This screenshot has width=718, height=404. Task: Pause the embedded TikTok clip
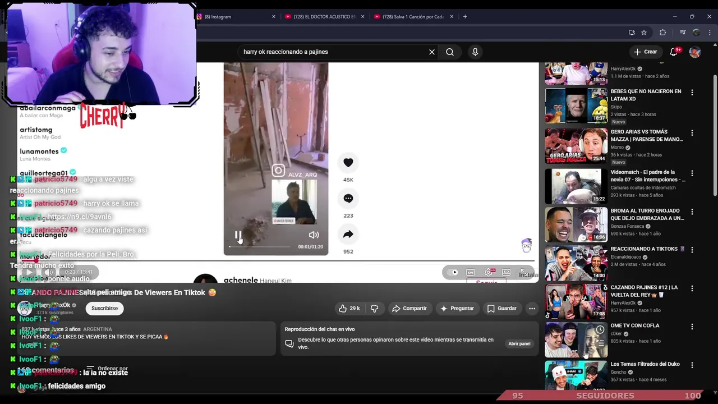[238, 236]
